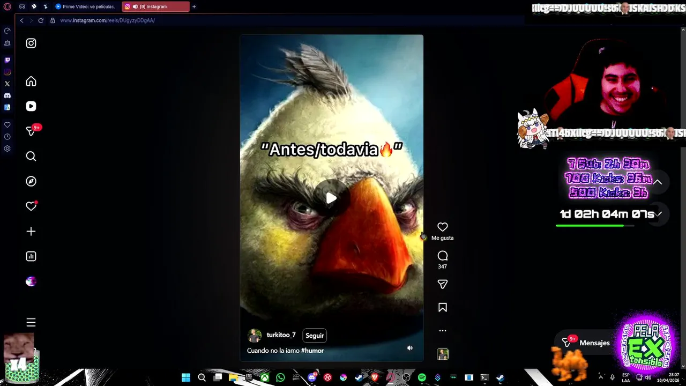Open Instagram Reels section
Screen dimensions: 686x386
click(31, 106)
